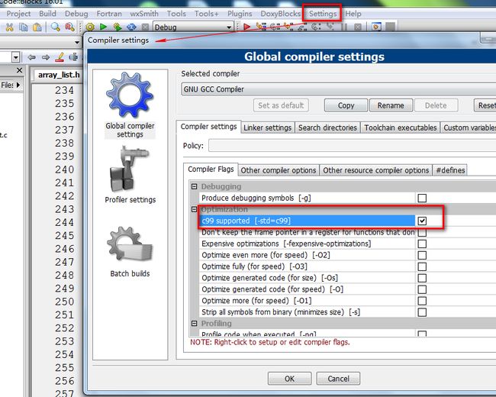
Task: Toggle the frame pointer option checkbox
Action: (422, 232)
